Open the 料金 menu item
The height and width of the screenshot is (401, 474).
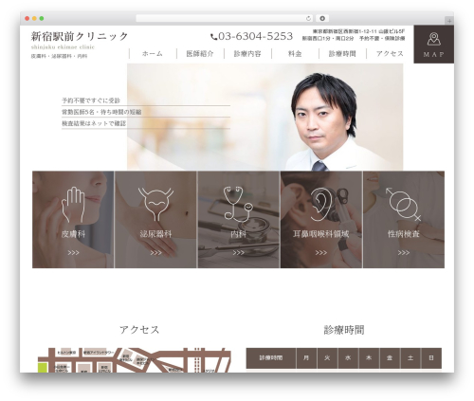(295, 54)
